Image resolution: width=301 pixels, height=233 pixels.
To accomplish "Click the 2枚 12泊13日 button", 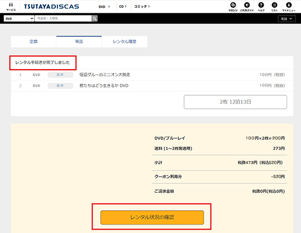I will (235, 102).
